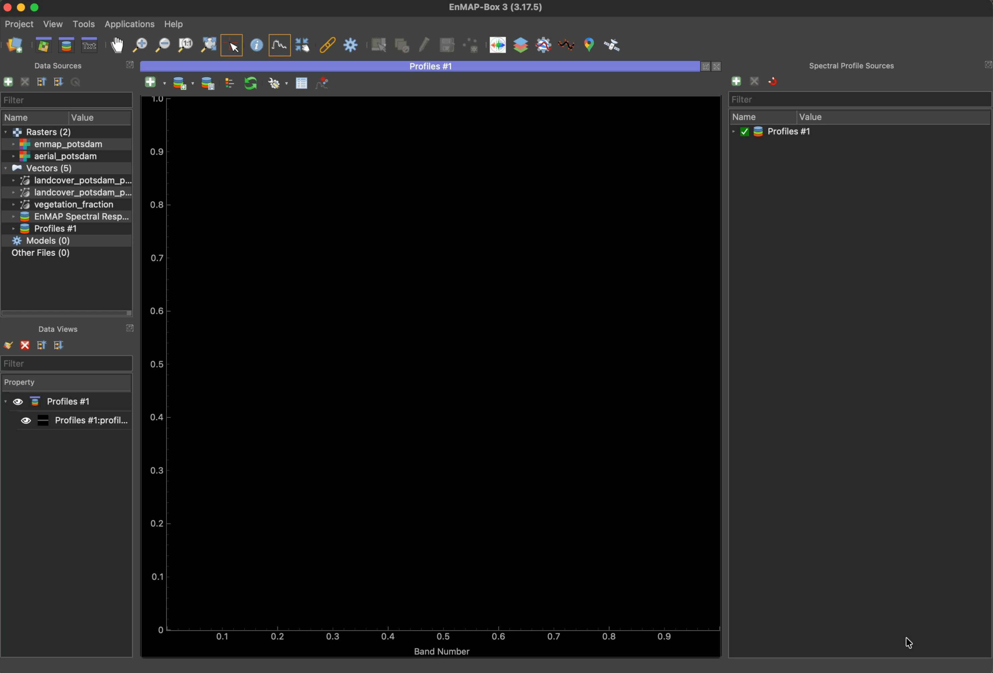This screenshot has width=993, height=673.
Task: Open the processing toolbox gear
Action: point(350,45)
